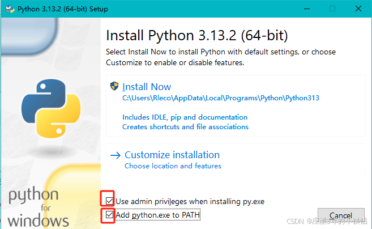The width and height of the screenshot is (372, 229).
Task: Toggle Use admin privileges when installing py.exe
Action: pyautogui.click(x=109, y=201)
